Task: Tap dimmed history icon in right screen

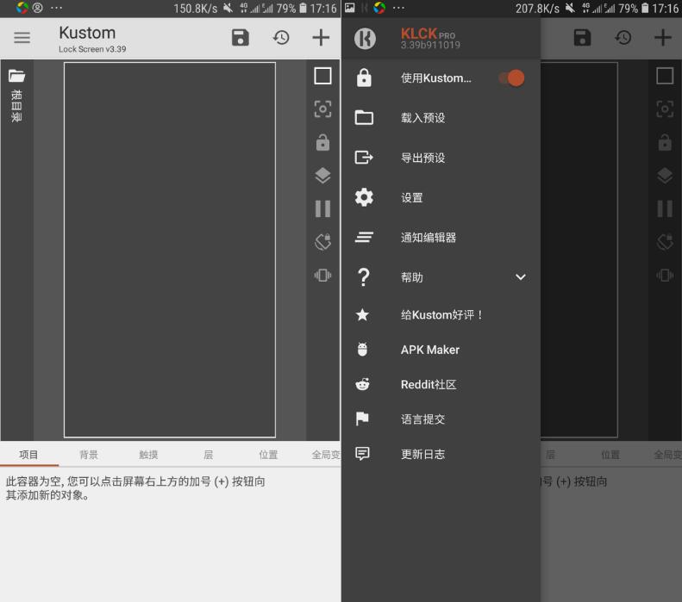Action: tap(623, 38)
